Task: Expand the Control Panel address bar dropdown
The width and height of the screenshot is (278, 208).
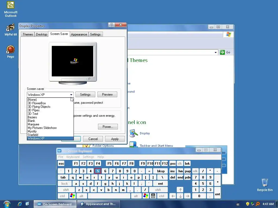Action: click(x=216, y=52)
